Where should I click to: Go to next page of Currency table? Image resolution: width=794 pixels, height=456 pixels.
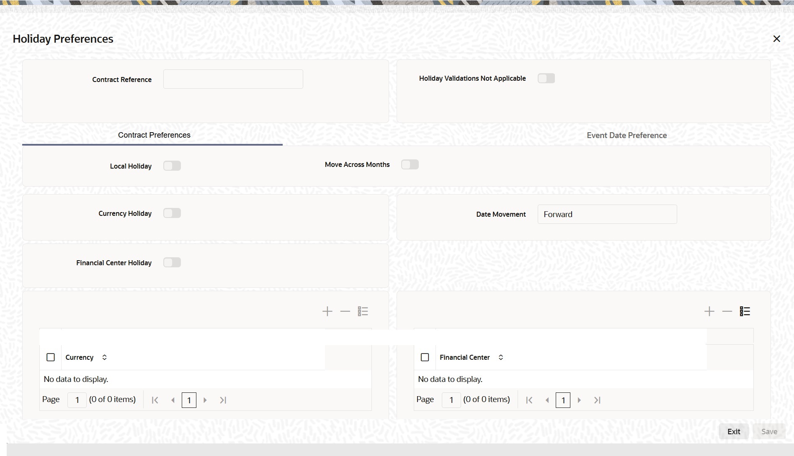[x=205, y=400]
